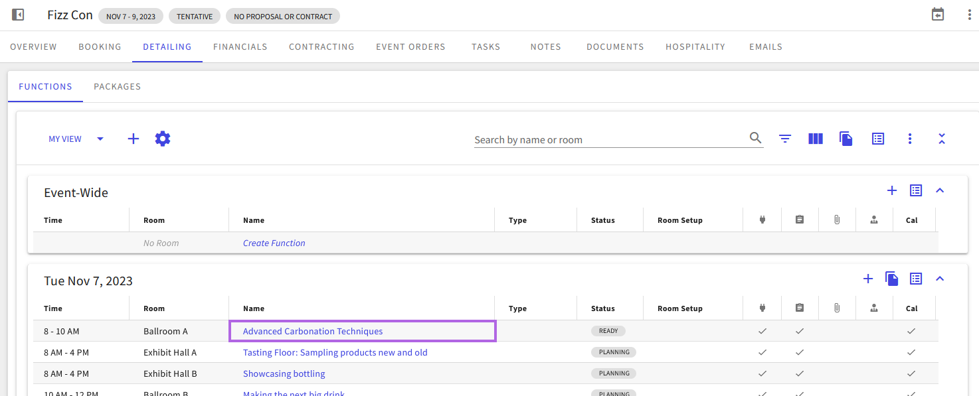
Task: Open the column chooser icon
Action: [x=816, y=139]
